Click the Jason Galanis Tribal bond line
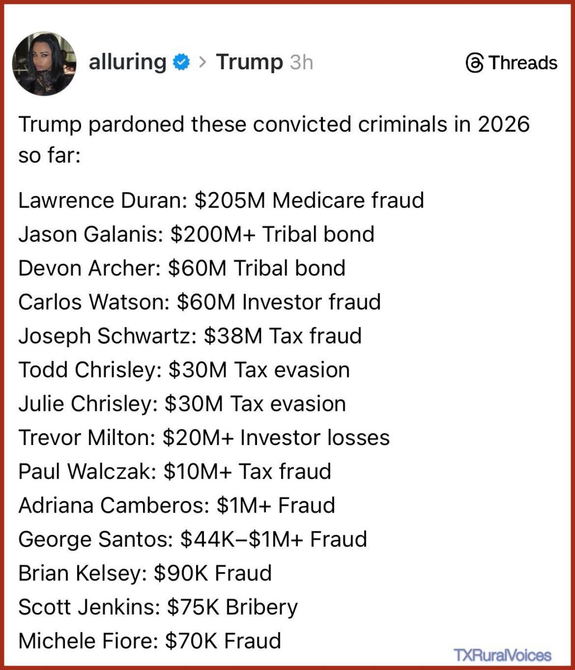 pos(196,234)
